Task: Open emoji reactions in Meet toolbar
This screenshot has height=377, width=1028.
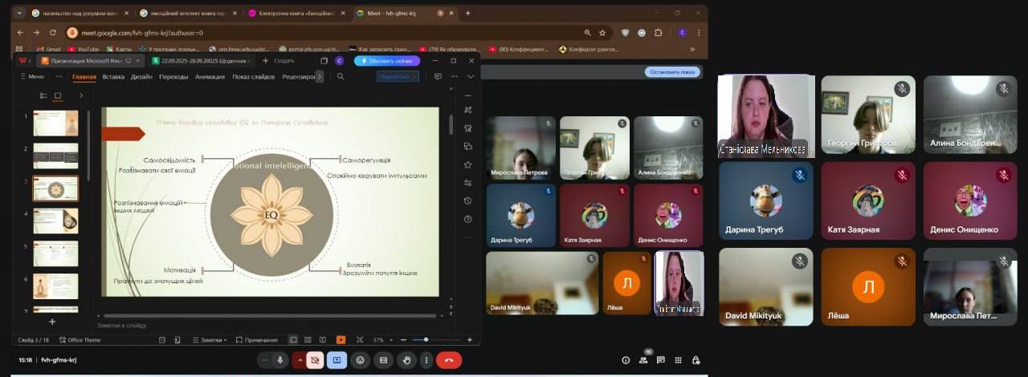Action: (x=361, y=360)
